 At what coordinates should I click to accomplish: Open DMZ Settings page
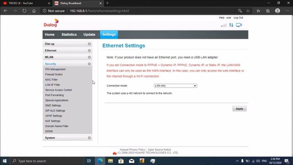tap(53, 105)
